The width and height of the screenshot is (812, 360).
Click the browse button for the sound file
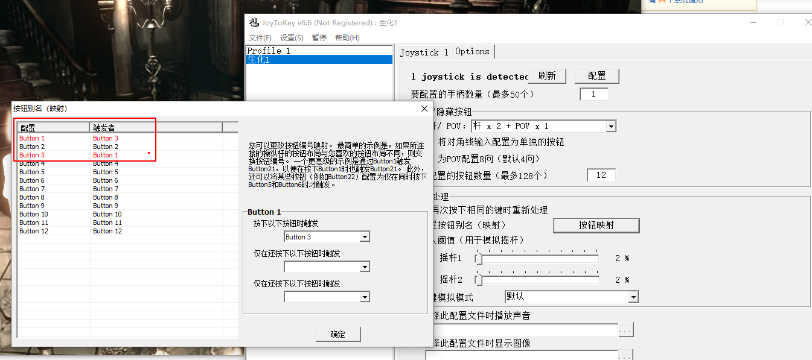626,330
